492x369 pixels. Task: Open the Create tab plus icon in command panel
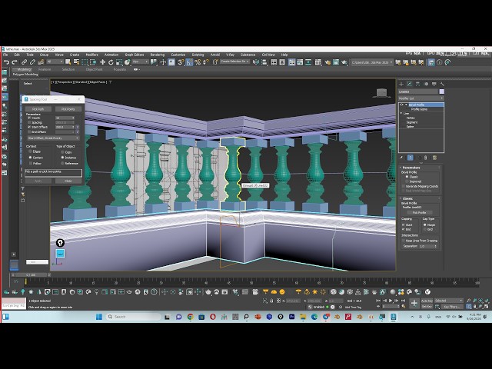401,84
